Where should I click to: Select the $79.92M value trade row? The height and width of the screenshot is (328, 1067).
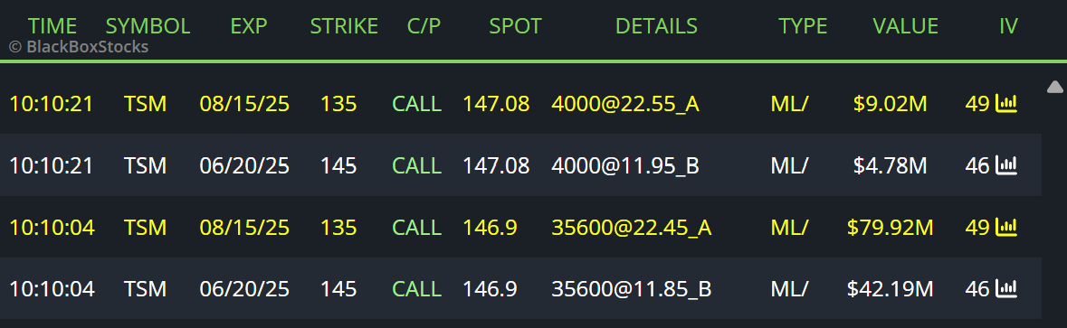[x=520, y=228]
